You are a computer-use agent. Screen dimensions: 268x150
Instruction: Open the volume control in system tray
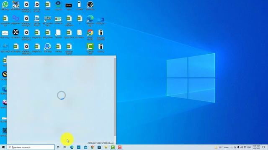242,147
